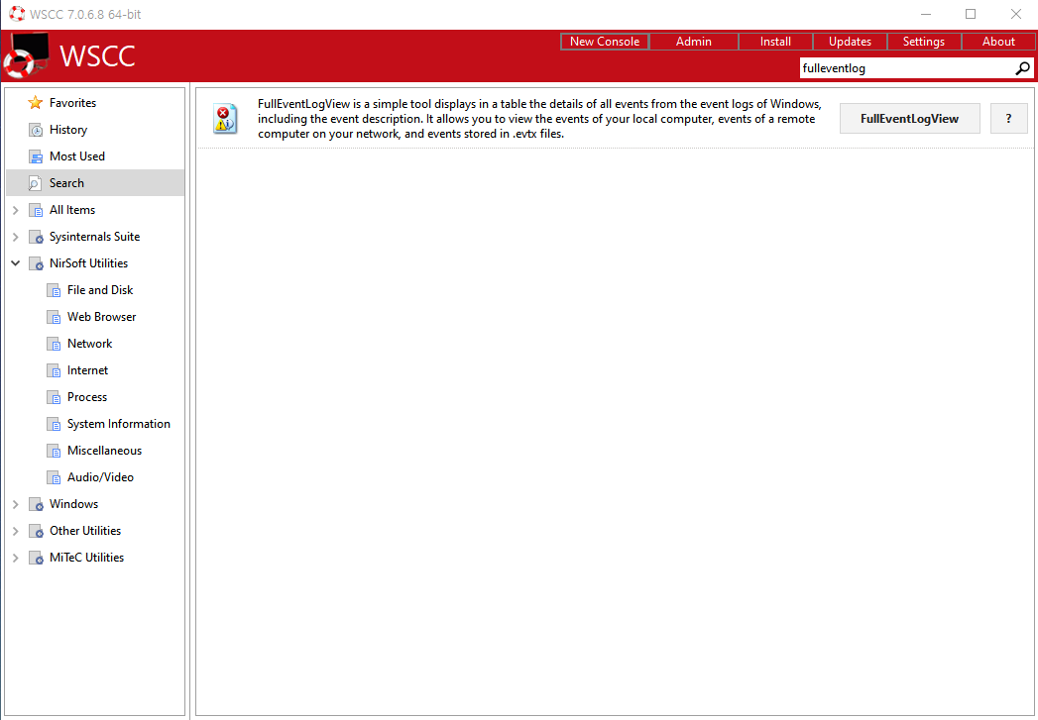Select the Sysinternals Suite label
The width and height of the screenshot is (1038, 720).
point(94,237)
